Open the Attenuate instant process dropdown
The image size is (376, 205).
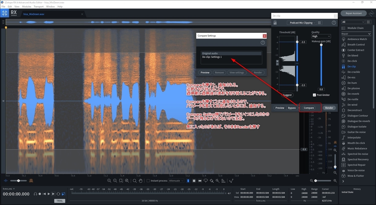[176, 181]
